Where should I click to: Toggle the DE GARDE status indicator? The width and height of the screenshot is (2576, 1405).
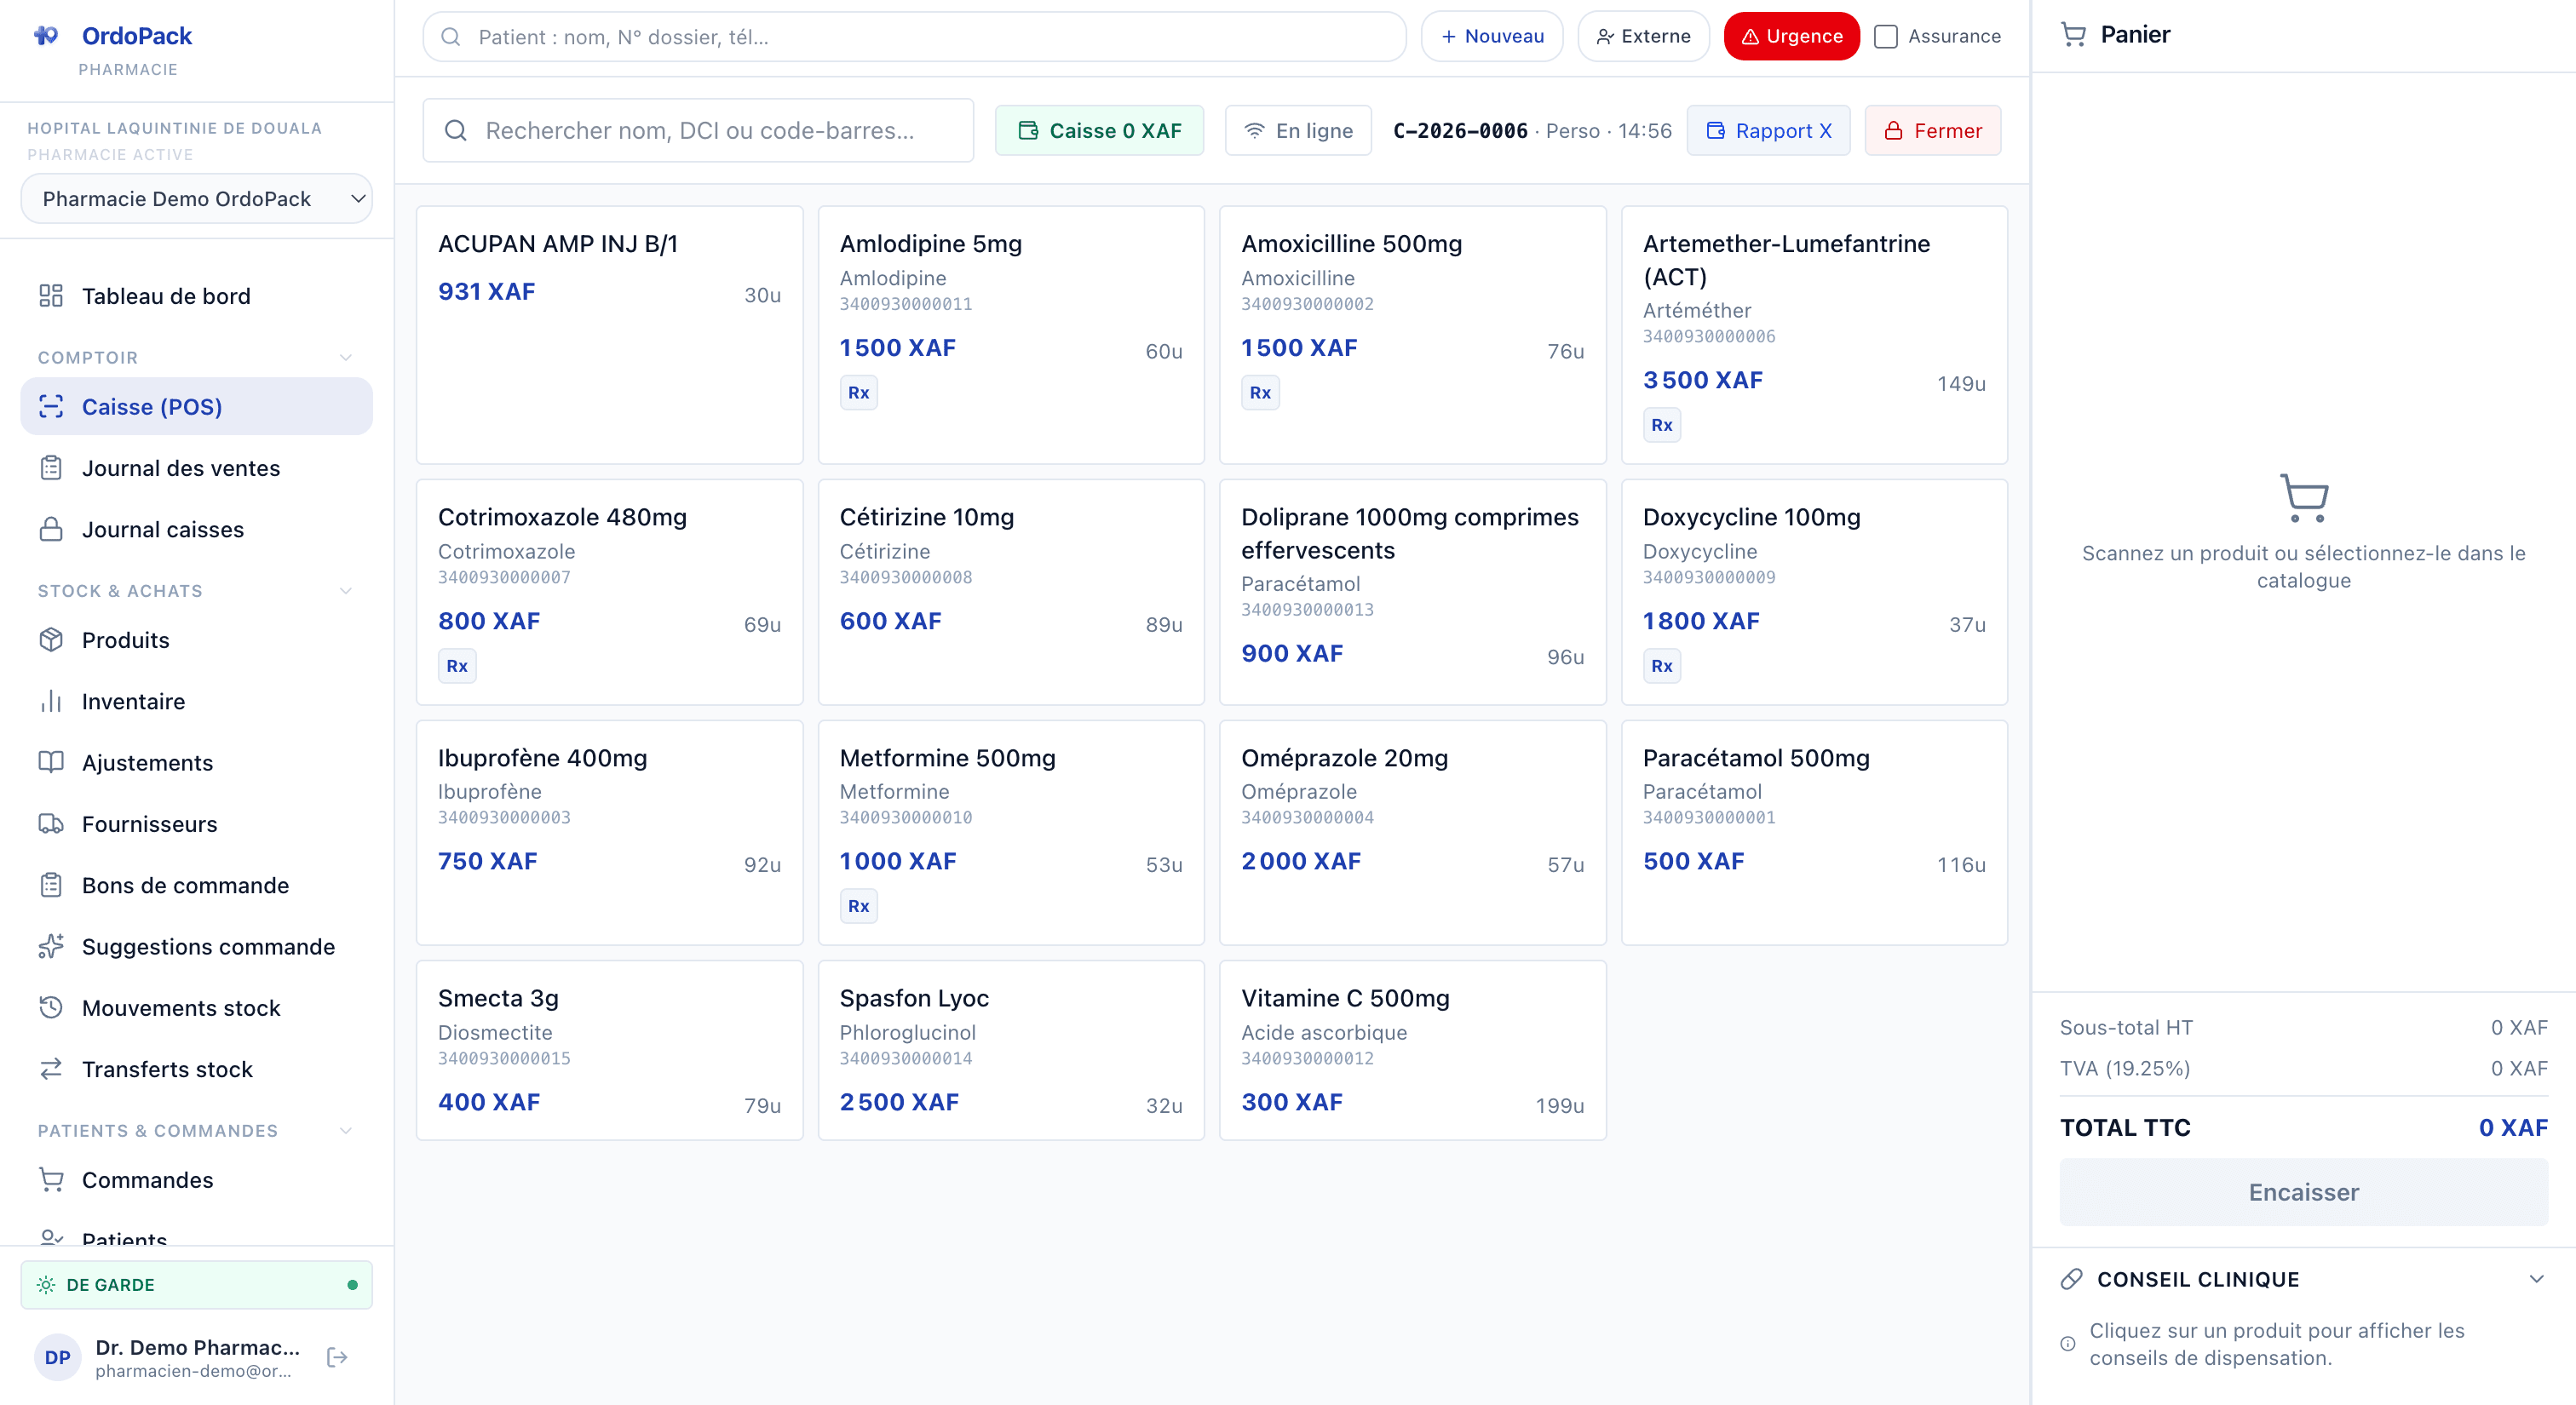(x=196, y=1285)
